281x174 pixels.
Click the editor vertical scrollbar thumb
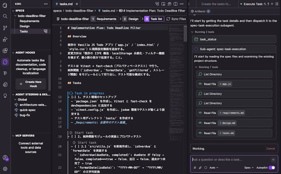coord(185,34)
